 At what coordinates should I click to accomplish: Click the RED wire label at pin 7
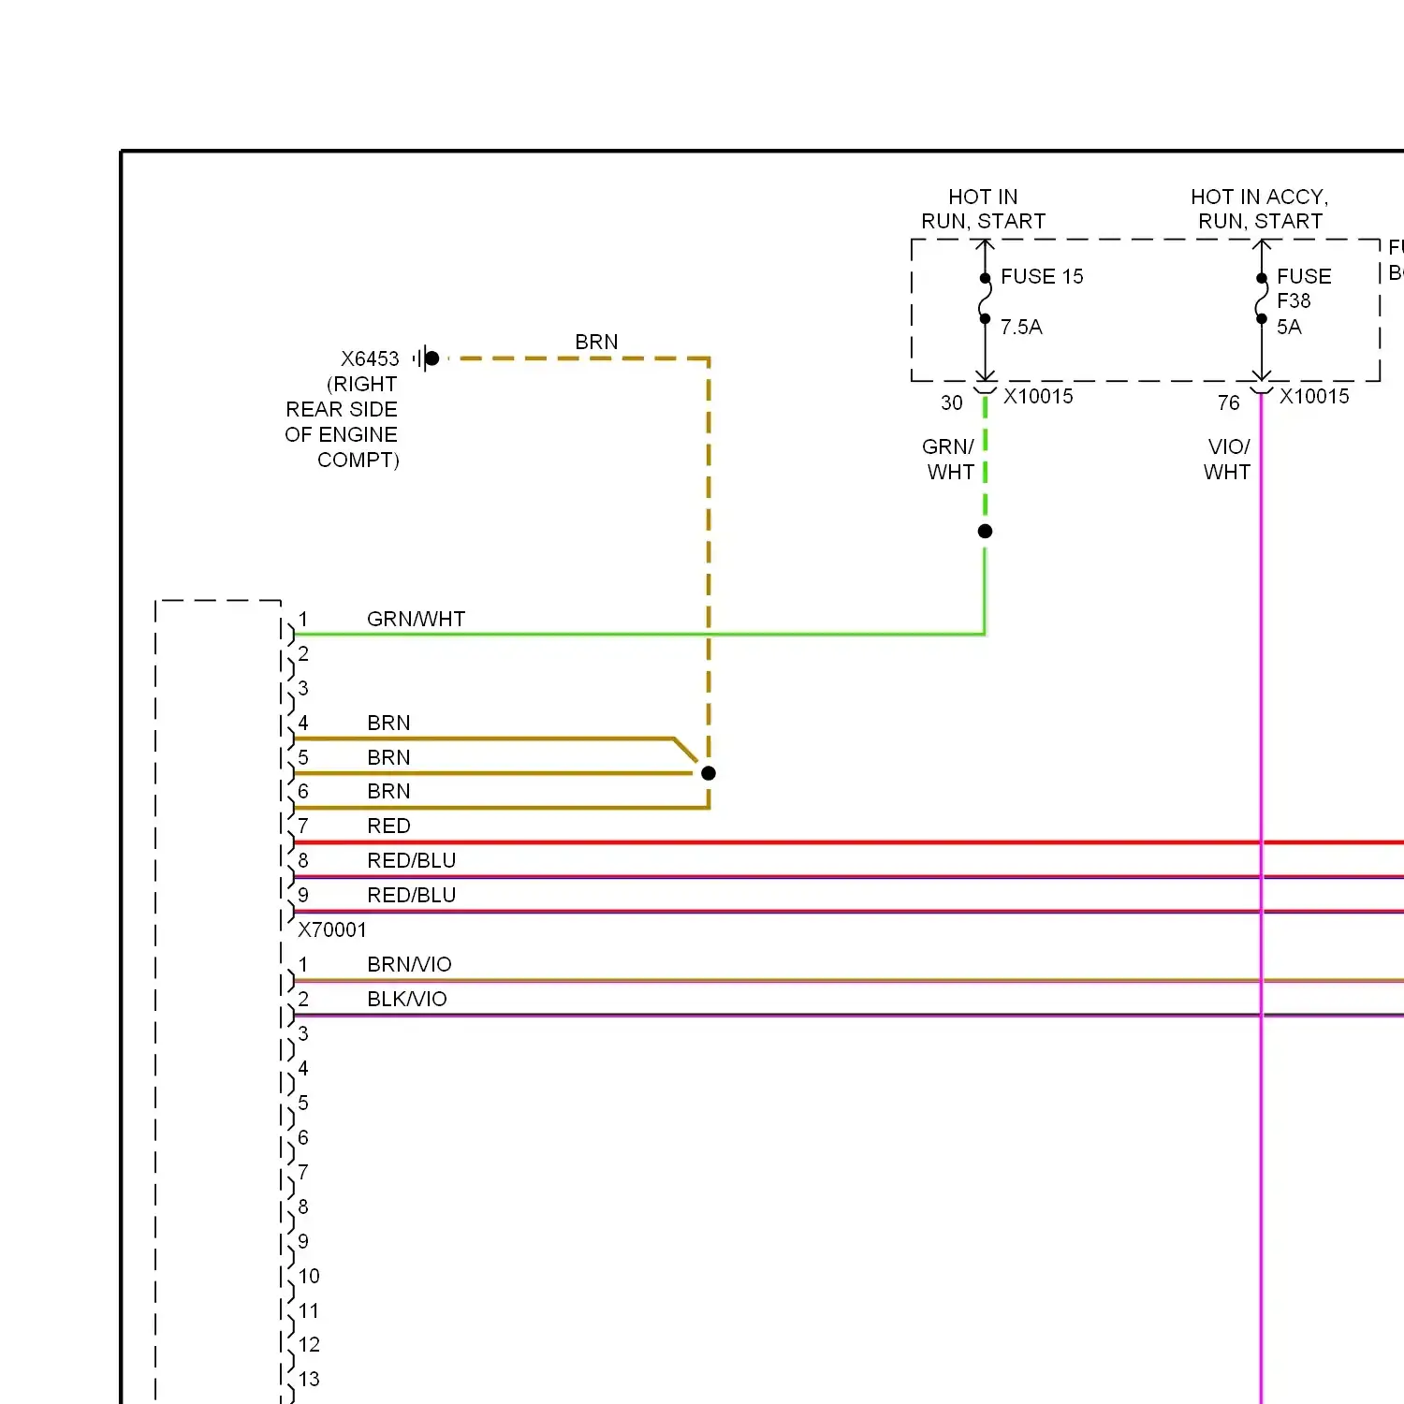coord(388,826)
